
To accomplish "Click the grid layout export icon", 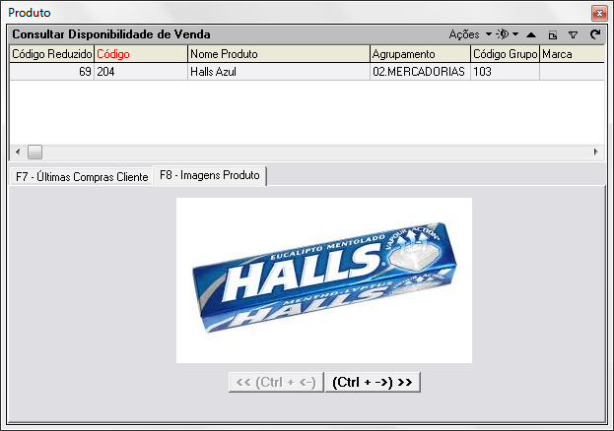I will click(553, 35).
